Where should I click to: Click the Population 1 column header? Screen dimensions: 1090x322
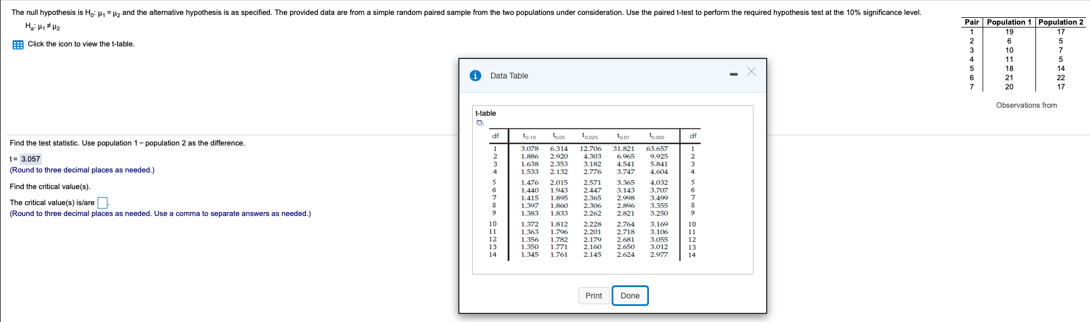[x=1009, y=22]
